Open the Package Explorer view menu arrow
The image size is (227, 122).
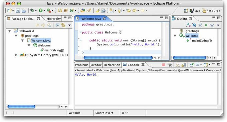(x=69, y=25)
